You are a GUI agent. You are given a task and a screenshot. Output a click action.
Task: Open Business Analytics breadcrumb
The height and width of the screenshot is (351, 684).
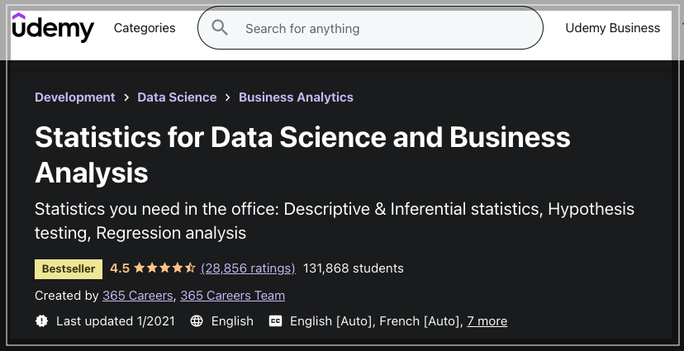coord(296,97)
